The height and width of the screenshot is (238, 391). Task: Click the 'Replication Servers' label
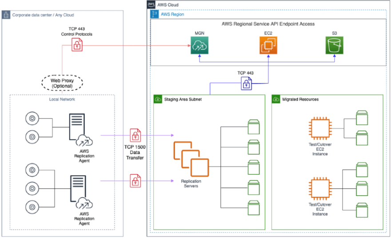point(191,183)
